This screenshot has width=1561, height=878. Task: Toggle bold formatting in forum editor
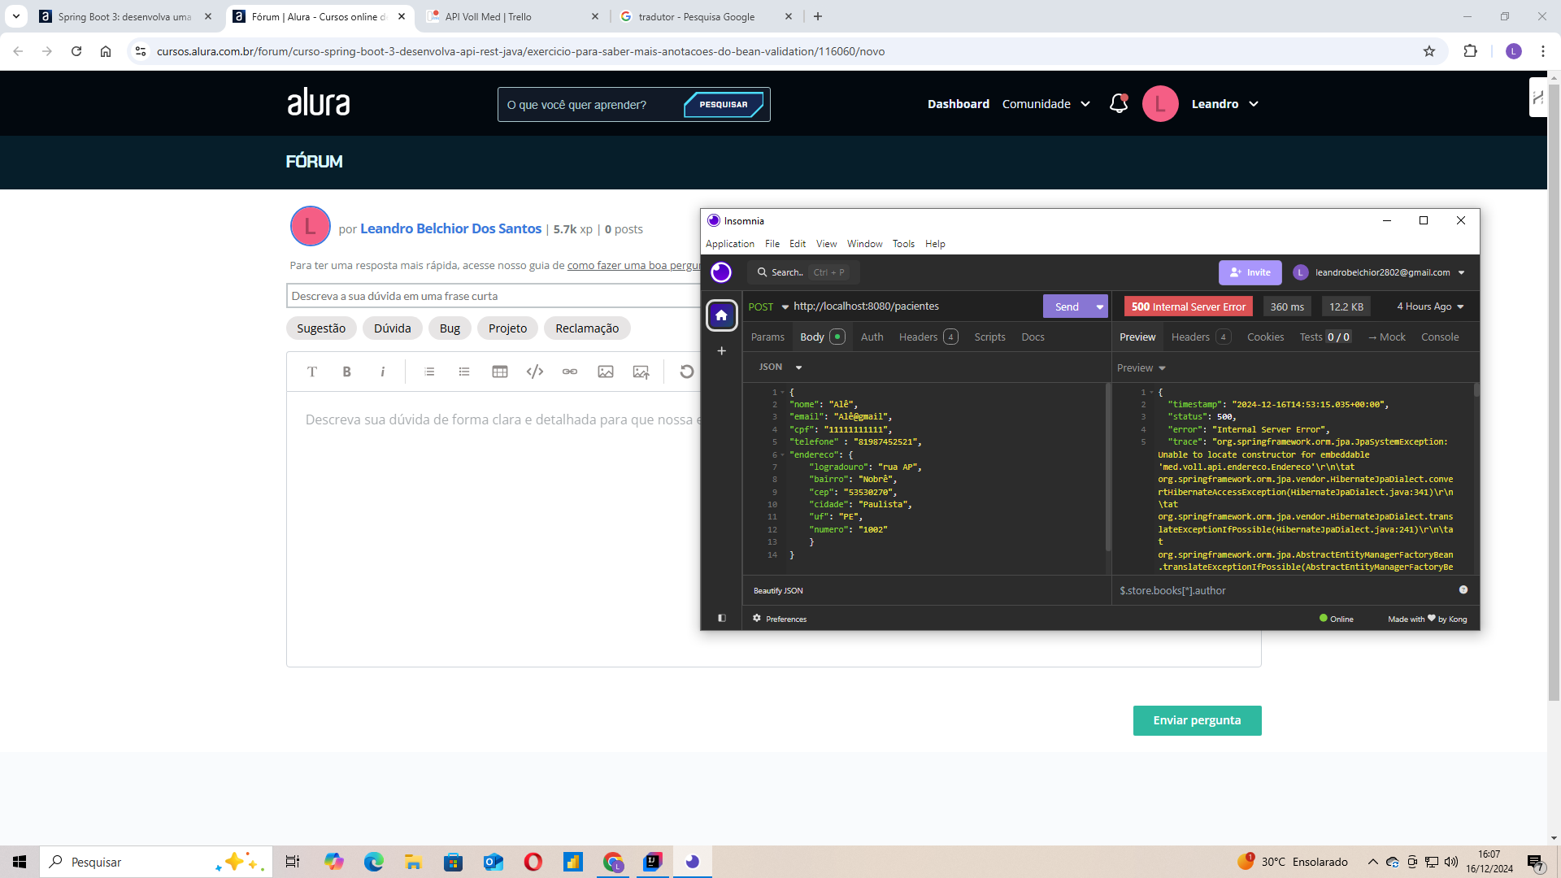tap(347, 372)
